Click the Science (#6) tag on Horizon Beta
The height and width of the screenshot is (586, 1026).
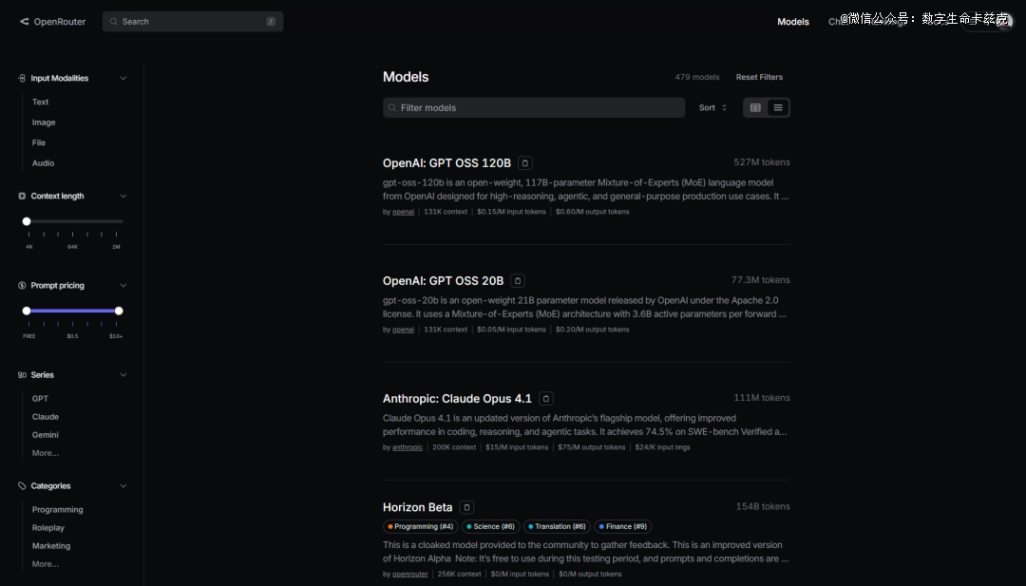pyautogui.click(x=491, y=526)
